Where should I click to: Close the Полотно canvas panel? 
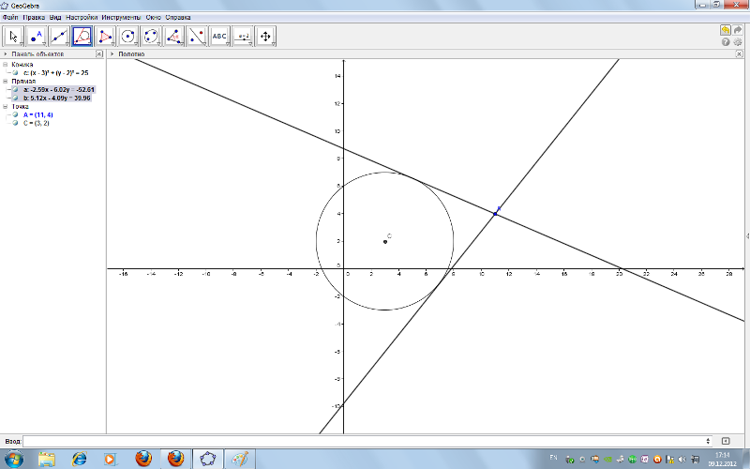tap(739, 54)
